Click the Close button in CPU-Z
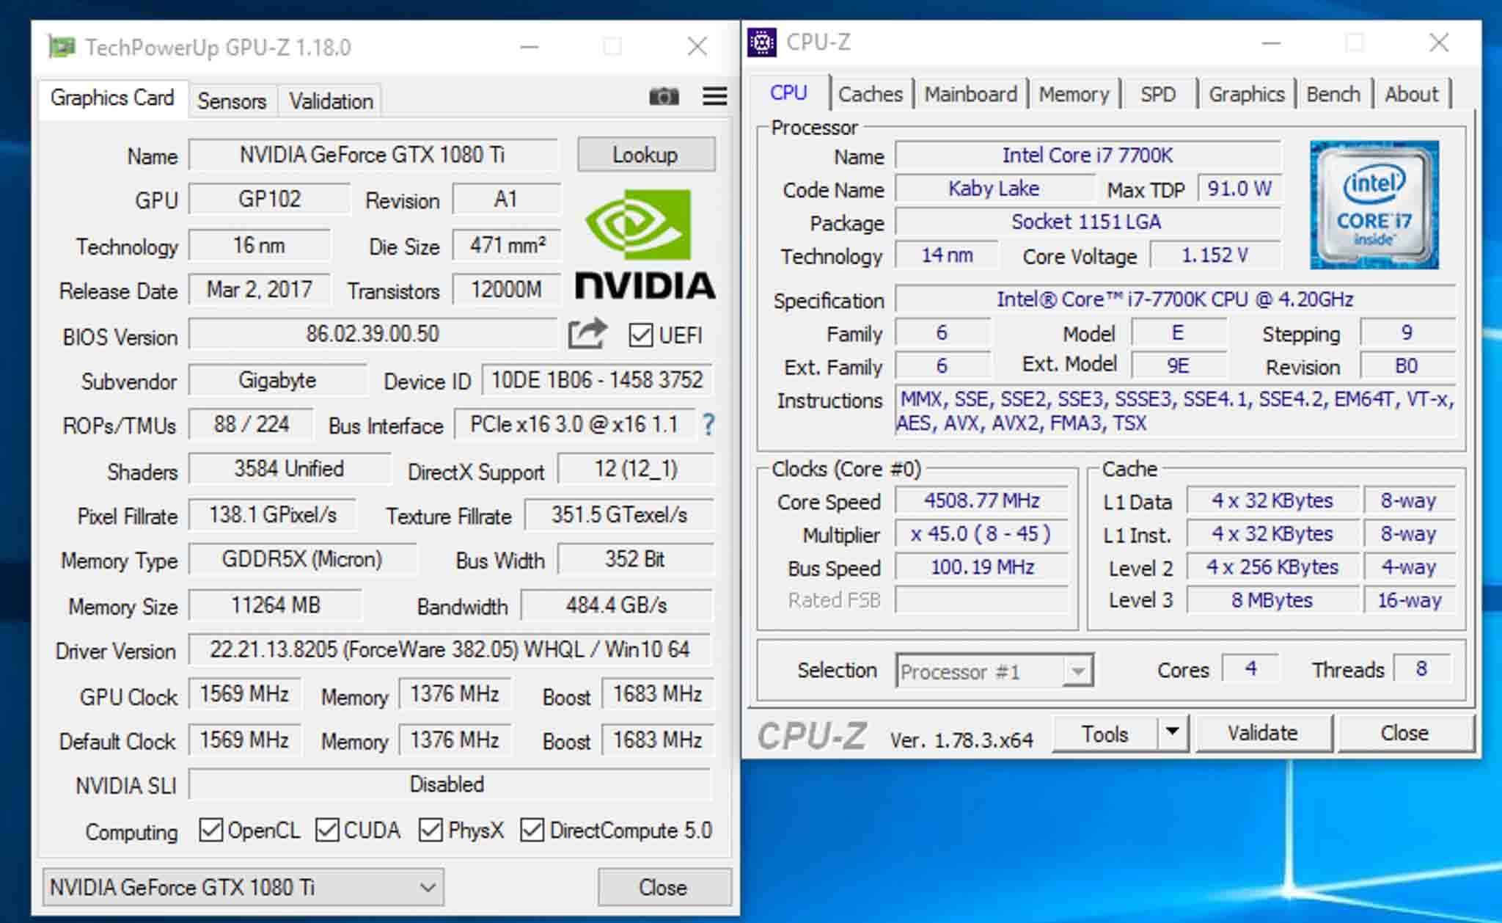Image resolution: width=1502 pixels, height=923 pixels. point(1404,732)
